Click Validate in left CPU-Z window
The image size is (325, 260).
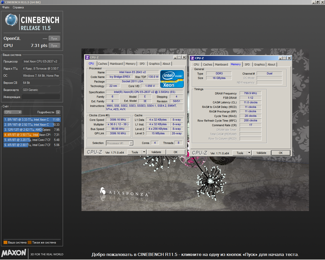156,152
